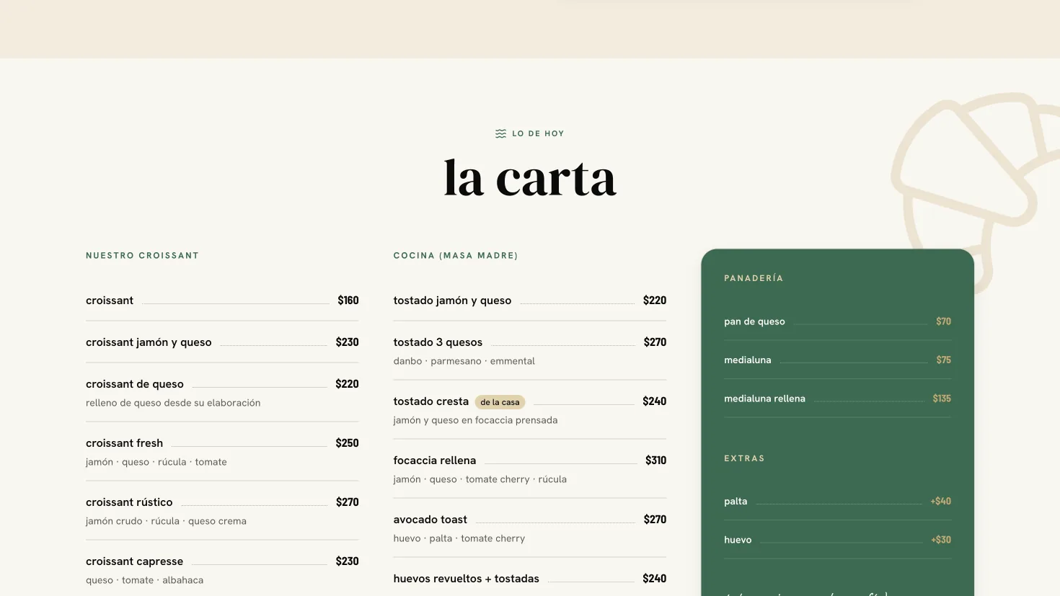1060x596 pixels.
Task: Select 'huevos revueltos + tostadas' item
Action: point(467,579)
